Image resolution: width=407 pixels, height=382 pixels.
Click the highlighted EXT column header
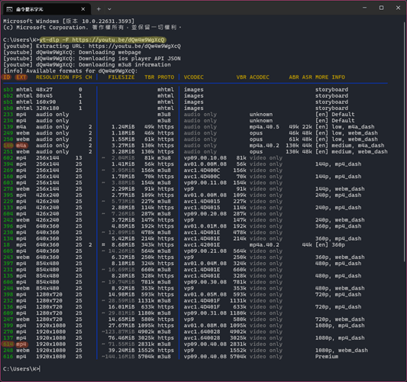tap(21, 77)
